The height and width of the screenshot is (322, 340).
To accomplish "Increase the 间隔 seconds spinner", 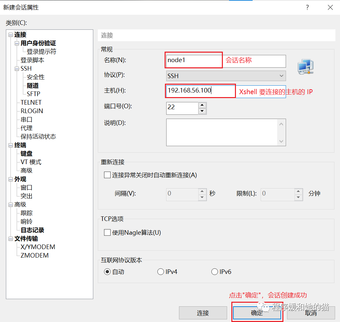I will click(202, 191).
